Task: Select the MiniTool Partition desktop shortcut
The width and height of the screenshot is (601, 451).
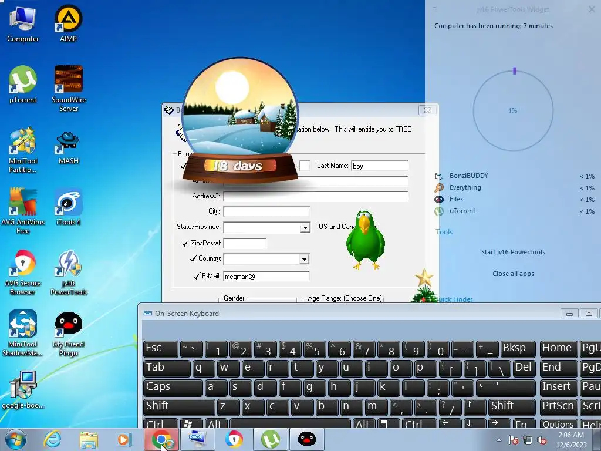Action: [23, 150]
